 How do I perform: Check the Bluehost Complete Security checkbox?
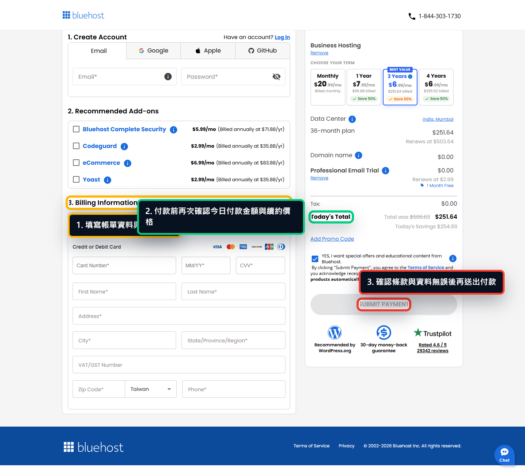coord(76,129)
